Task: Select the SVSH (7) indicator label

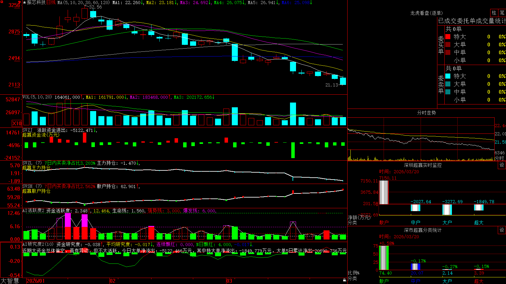Action: coord(32,186)
